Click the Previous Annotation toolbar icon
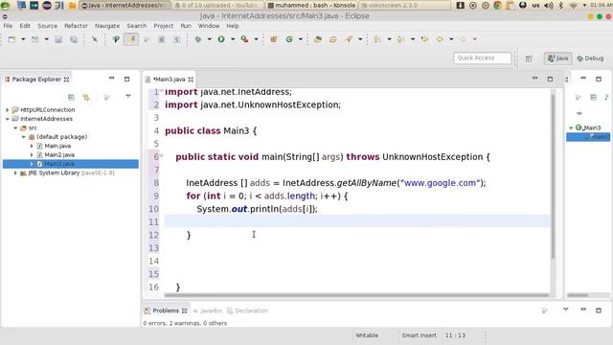The image size is (613, 345). click(x=400, y=39)
